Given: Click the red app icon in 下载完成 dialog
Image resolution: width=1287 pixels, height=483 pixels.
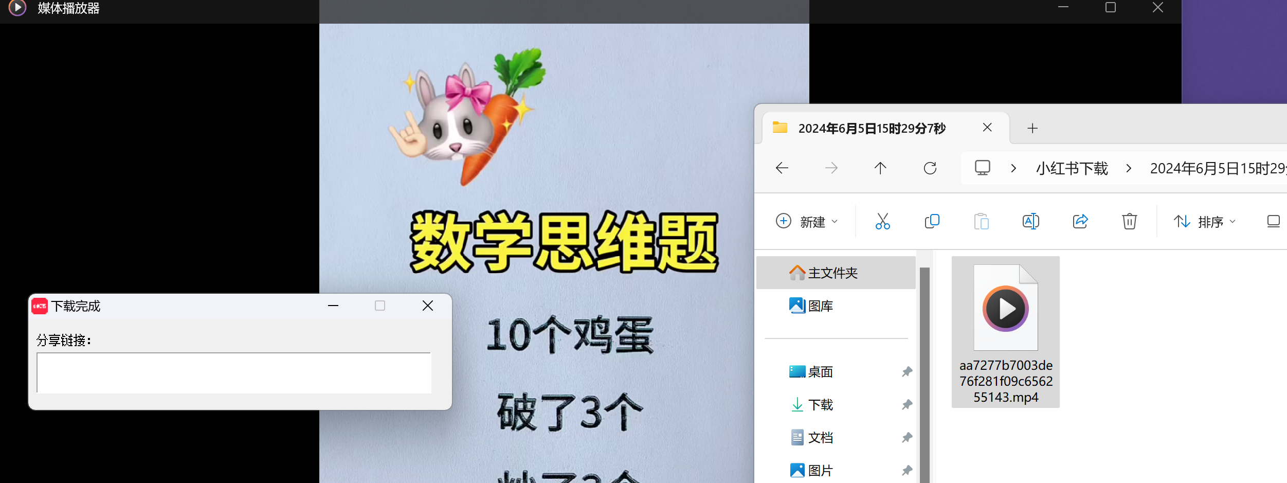Looking at the screenshot, I should click(x=40, y=306).
